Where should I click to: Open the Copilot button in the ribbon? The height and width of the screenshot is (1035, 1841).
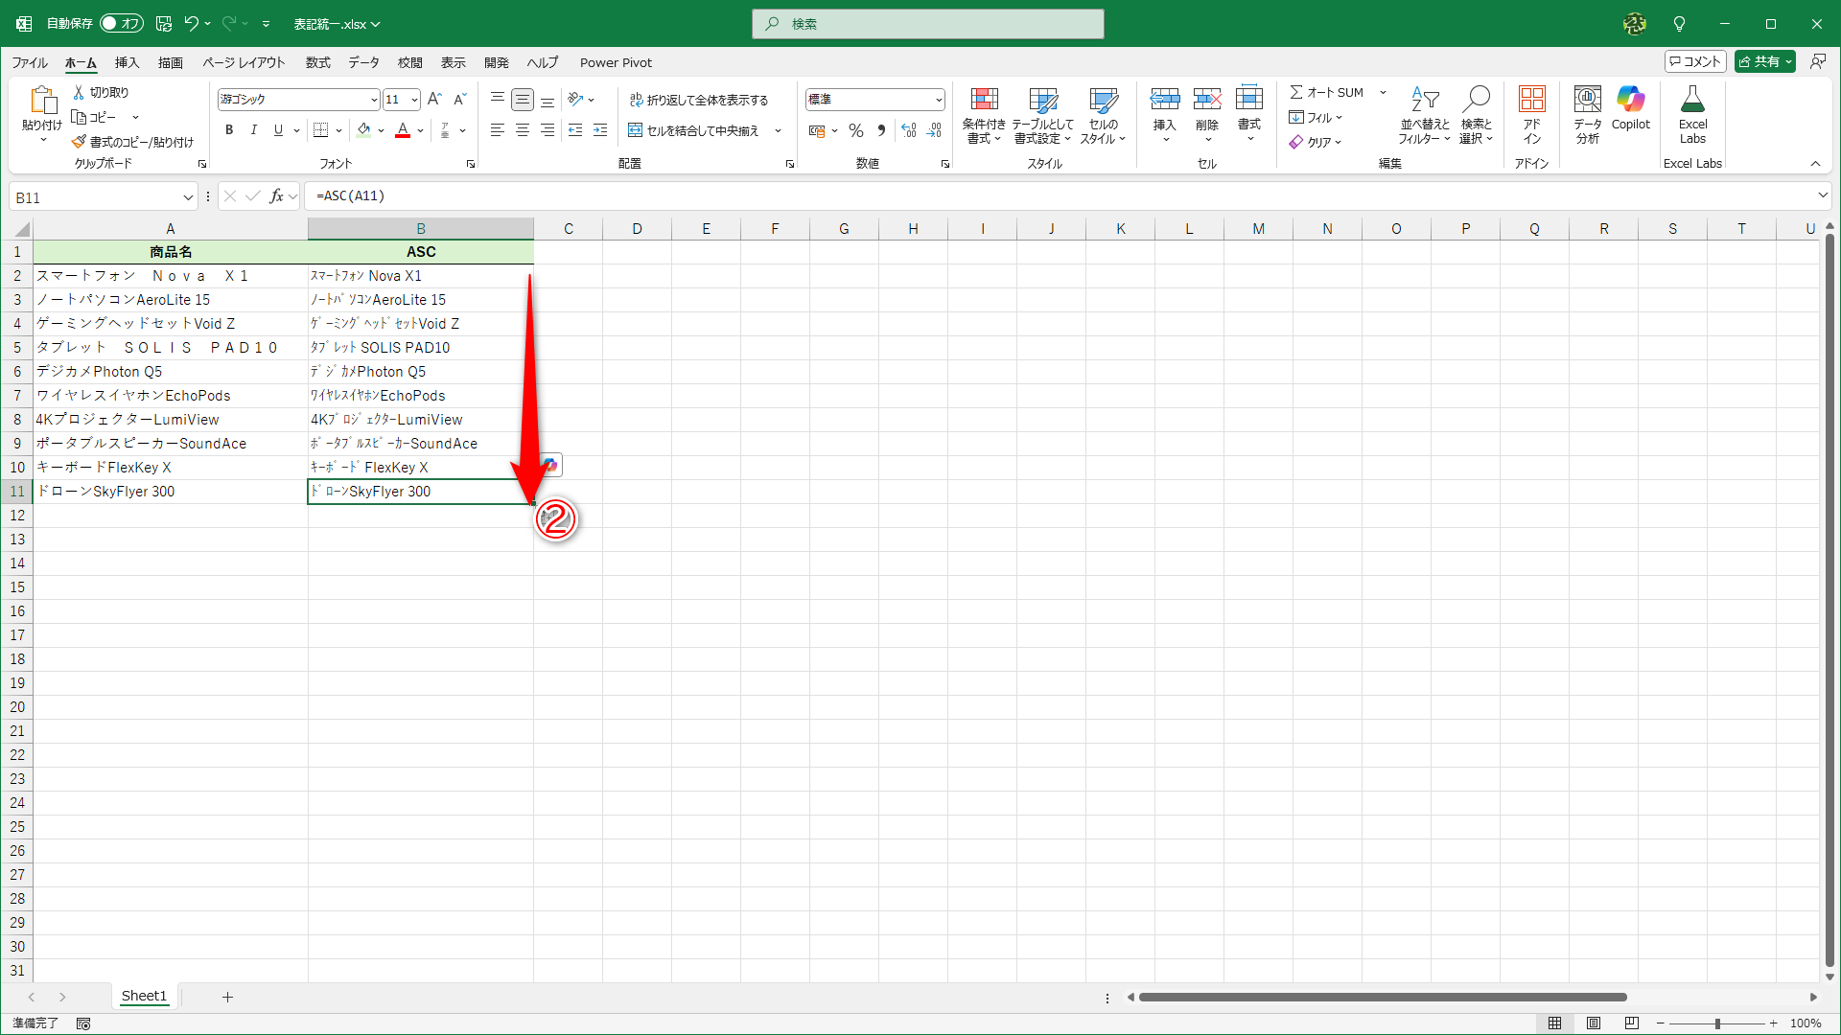click(1630, 100)
